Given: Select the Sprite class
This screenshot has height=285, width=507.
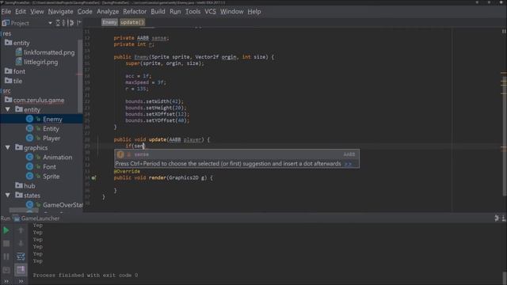Looking at the screenshot, I should pyautogui.click(x=51, y=177).
